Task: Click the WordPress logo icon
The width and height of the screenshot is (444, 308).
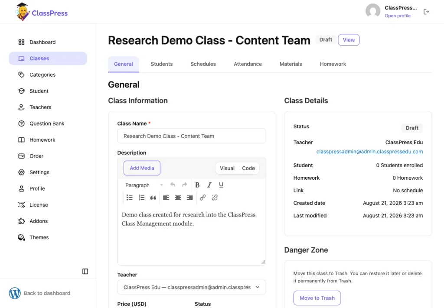Action: pyautogui.click(x=15, y=293)
